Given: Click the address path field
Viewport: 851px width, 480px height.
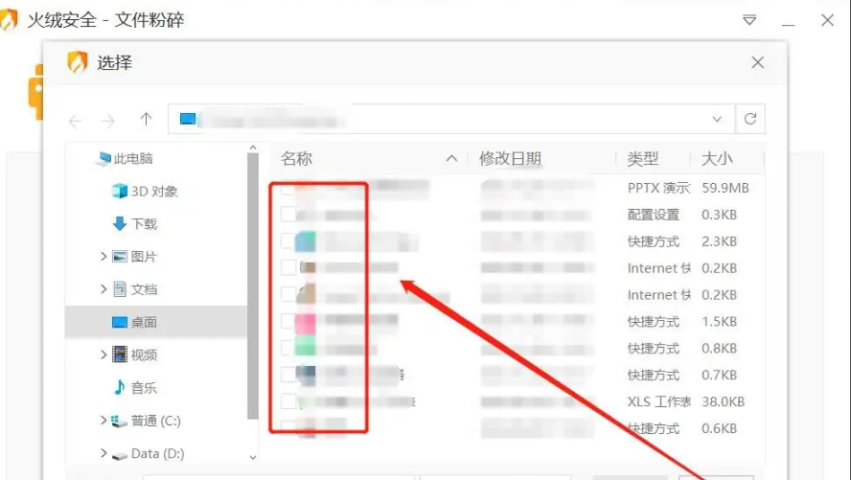Looking at the screenshot, I should pyautogui.click(x=451, y=119).
